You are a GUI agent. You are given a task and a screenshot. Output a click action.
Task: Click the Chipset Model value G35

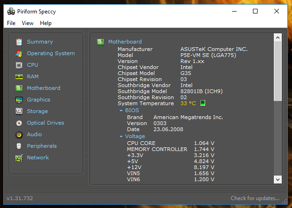[x=186, y=73]
